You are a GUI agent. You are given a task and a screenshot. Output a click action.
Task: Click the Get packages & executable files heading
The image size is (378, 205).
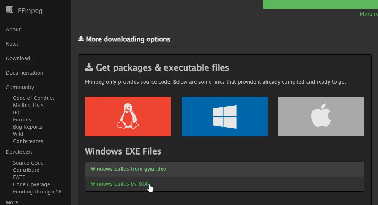[162, 68]
